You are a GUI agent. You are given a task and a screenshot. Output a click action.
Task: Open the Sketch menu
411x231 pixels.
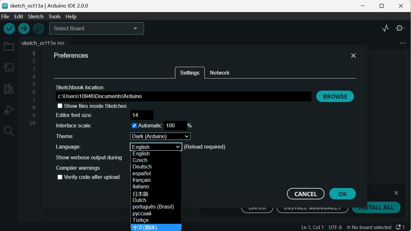36,16
